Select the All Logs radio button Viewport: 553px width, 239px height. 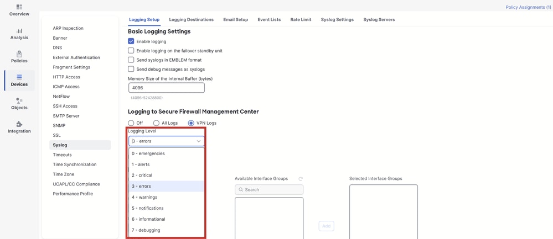click(157, 123)
